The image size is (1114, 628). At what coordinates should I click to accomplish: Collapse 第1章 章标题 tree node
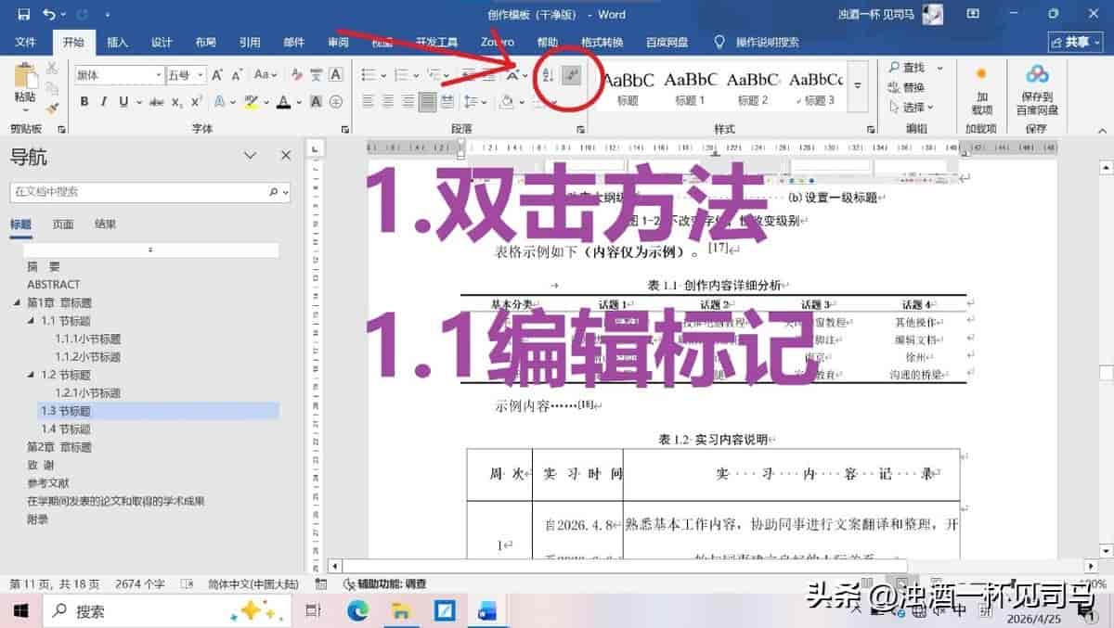click(17, 303)
